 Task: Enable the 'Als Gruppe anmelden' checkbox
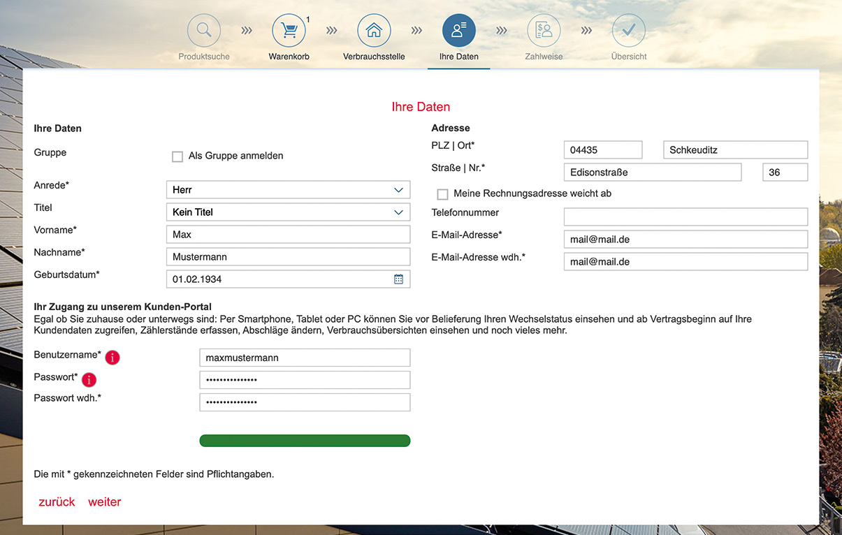(177, 156)
